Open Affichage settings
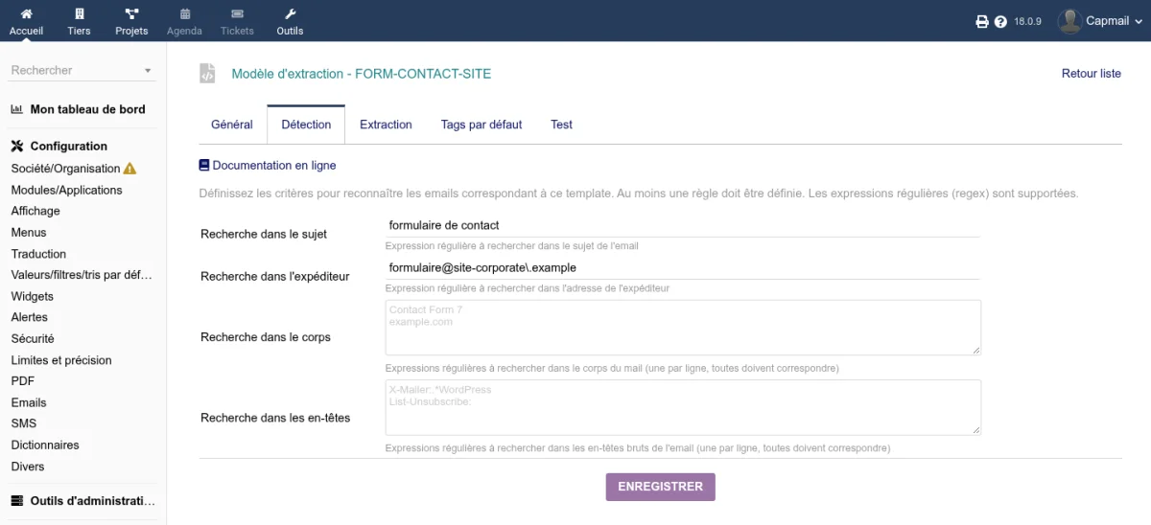Screen dimensions: 1151x525 (x=35, y=211)
